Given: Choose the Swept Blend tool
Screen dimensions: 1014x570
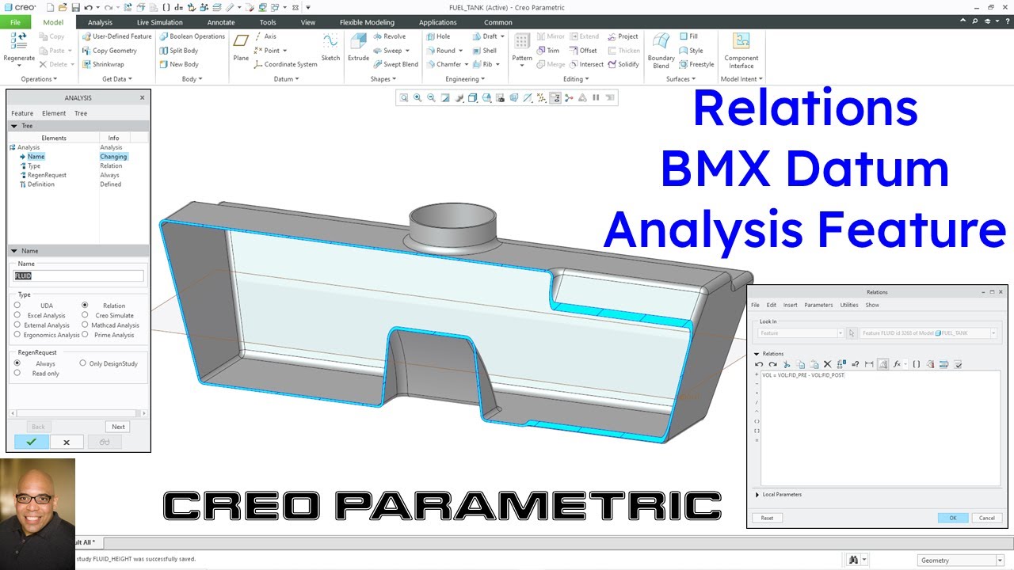Looking at the screenshot, I should click(395, 64).
